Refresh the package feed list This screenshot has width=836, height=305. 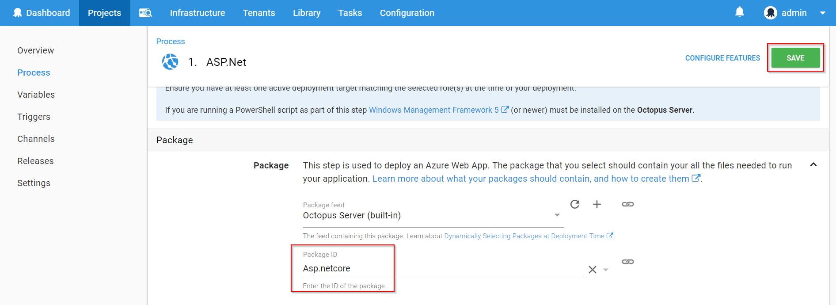click(574, 204)
